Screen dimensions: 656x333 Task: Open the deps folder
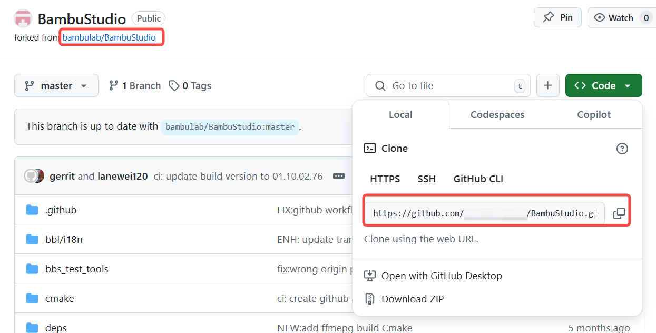click(x=56, y=328)
